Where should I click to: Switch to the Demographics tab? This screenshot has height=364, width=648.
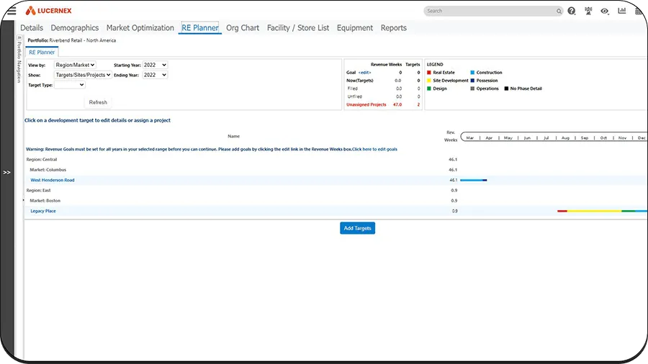(75, 27)
